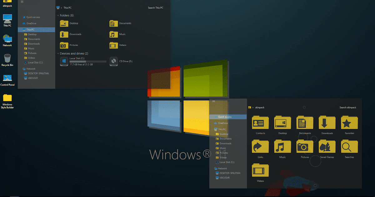This screenshot has width=375, height=197.
Task: Open CD Drive (D:) icon
Action: [x=114, y=61]
